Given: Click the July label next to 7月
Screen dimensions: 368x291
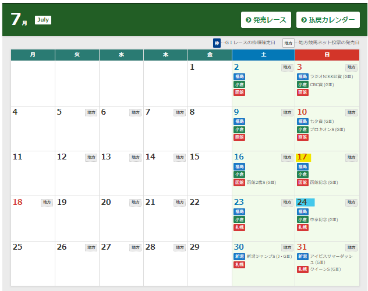Looking at the screenshot, I should [x=43, y=20].
